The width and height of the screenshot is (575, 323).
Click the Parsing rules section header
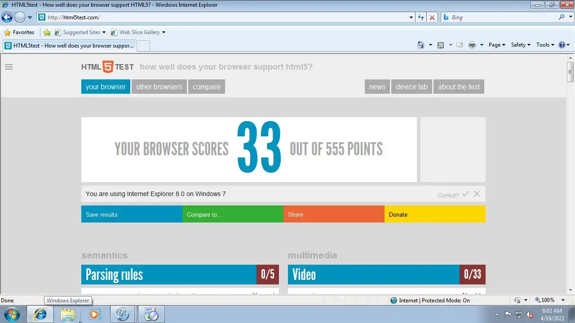tap(180, 275)
